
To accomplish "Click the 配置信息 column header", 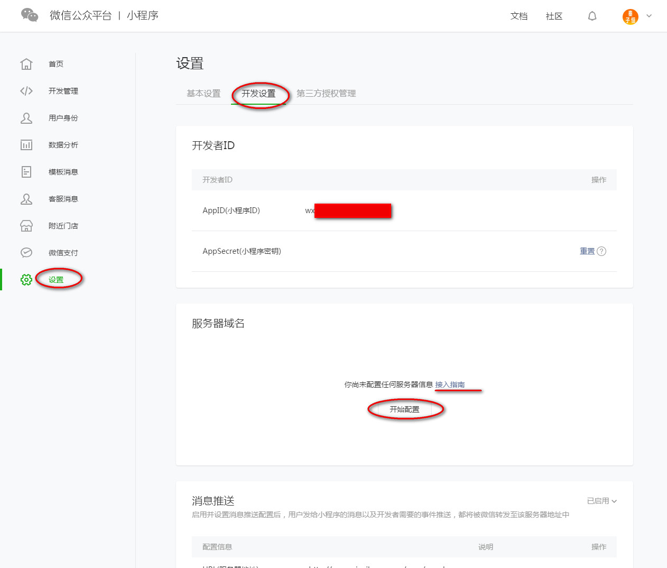I will [217, 547].
